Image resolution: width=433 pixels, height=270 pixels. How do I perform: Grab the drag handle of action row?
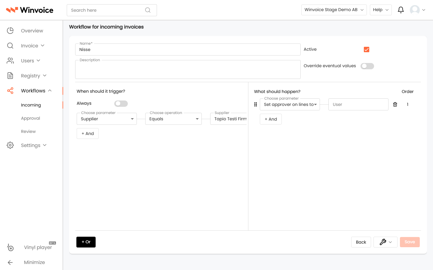pyautogui.click(x=256, y=104)
